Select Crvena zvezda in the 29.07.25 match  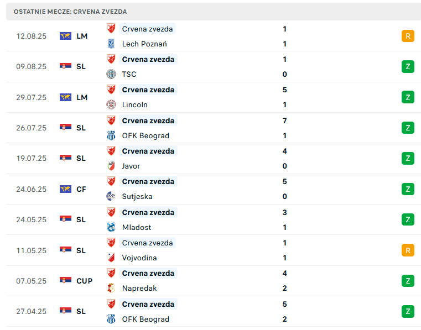point(148,90)
